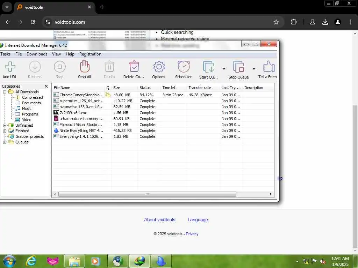Open the Help menu
This screenshot has width=358, height=268.
pyautogui.click(x=70, y=54)
